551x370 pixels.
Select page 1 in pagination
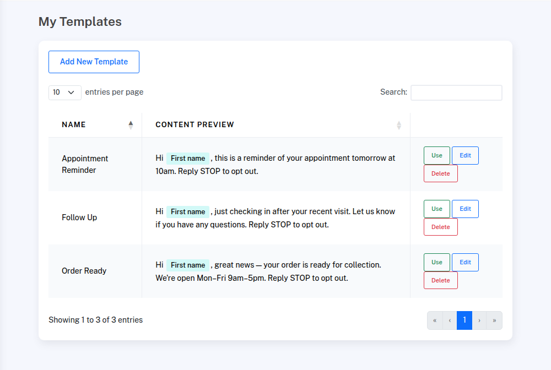(x=464, y=320)
